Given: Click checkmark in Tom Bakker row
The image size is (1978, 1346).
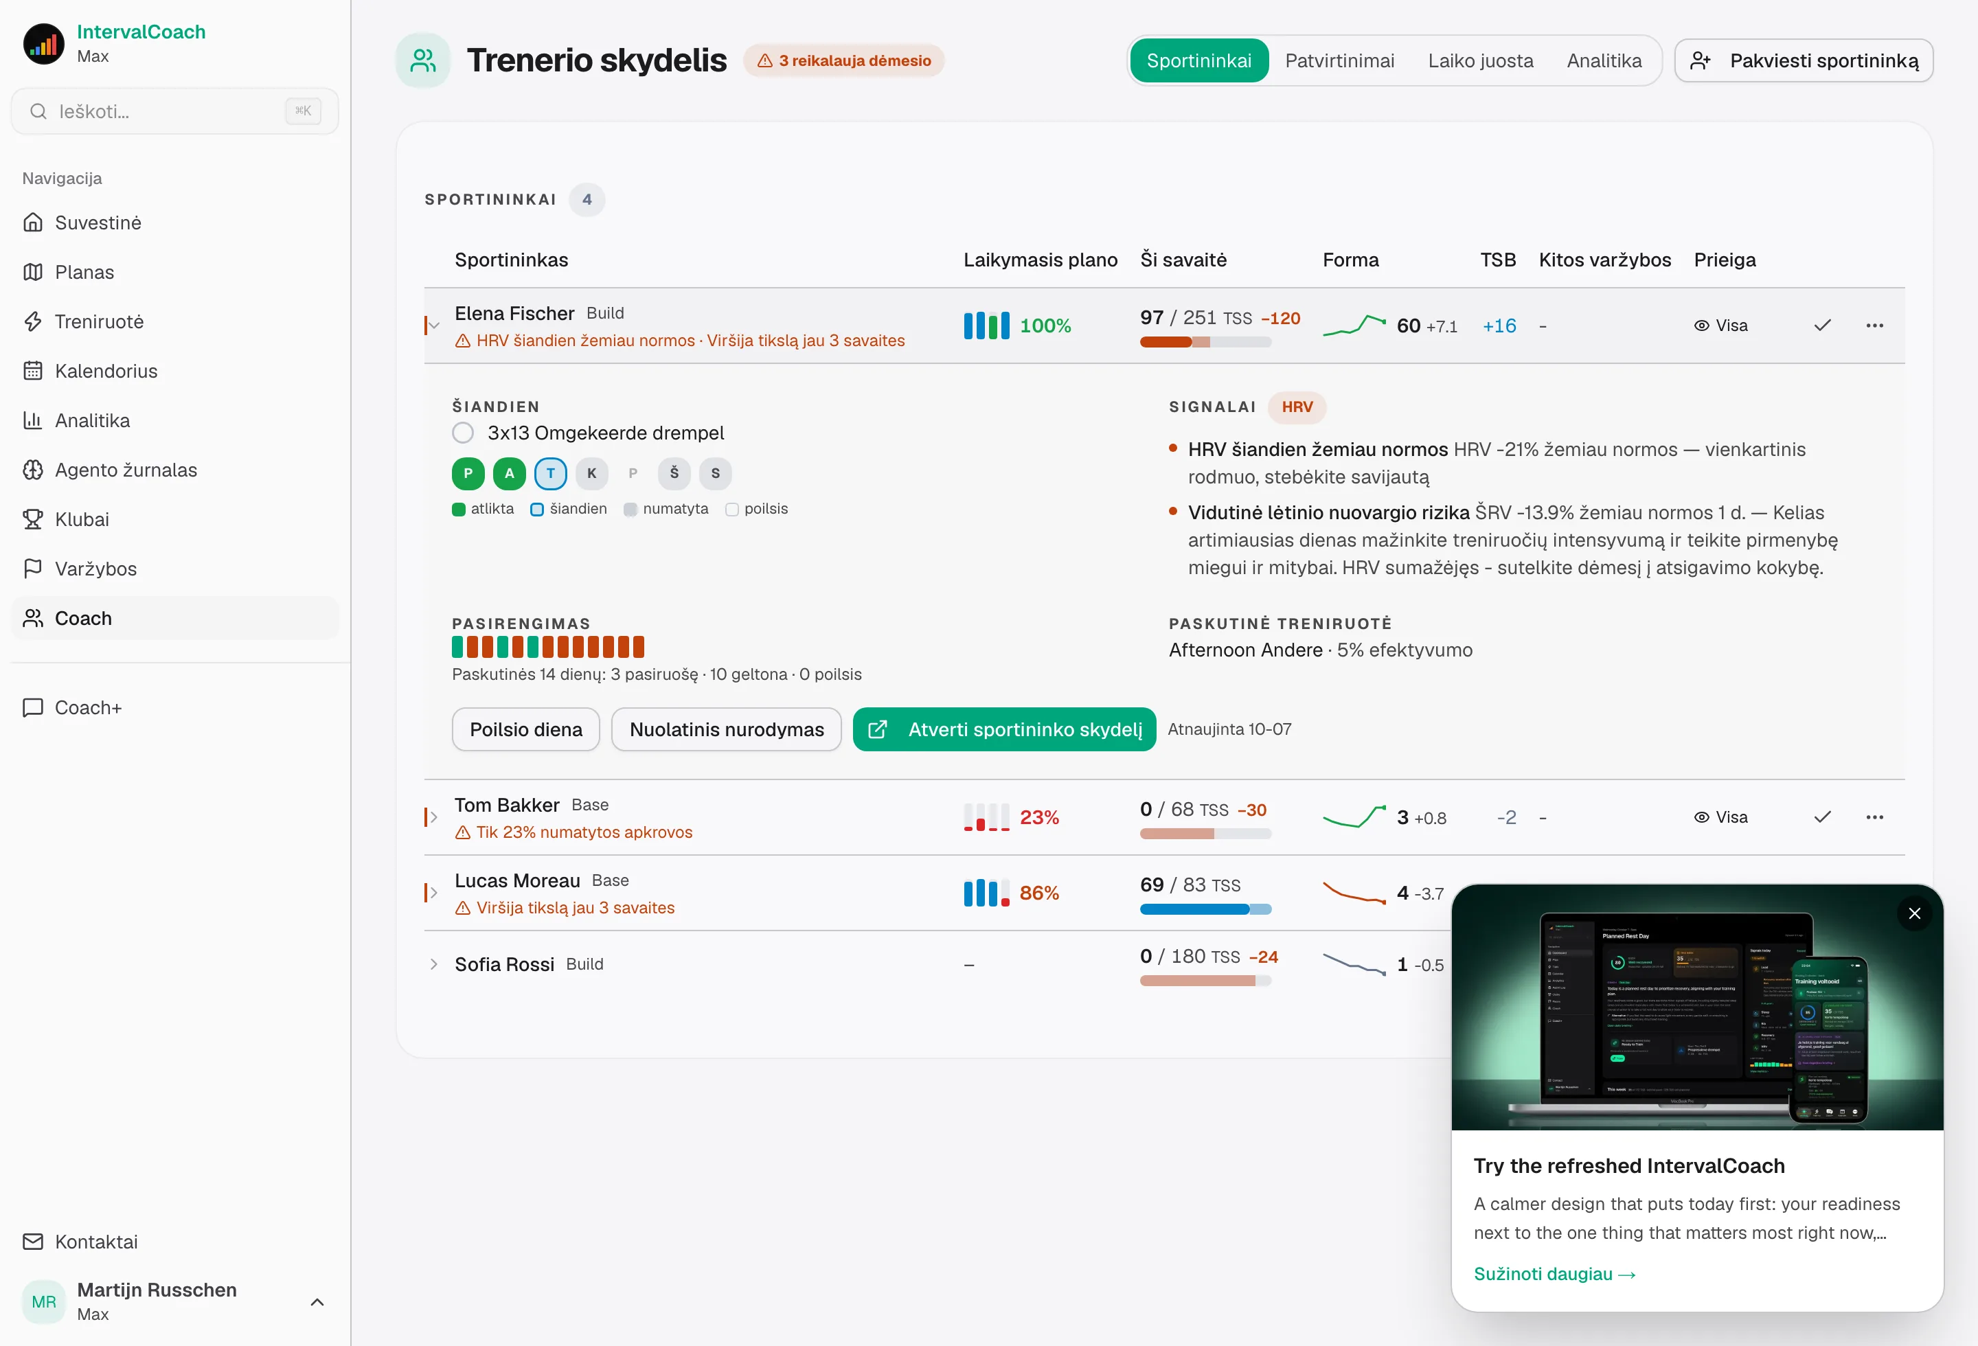Looking at the screenshot, I should tap(1822, 818).
